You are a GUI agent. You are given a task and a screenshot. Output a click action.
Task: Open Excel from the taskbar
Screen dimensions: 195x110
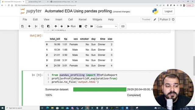62,108
